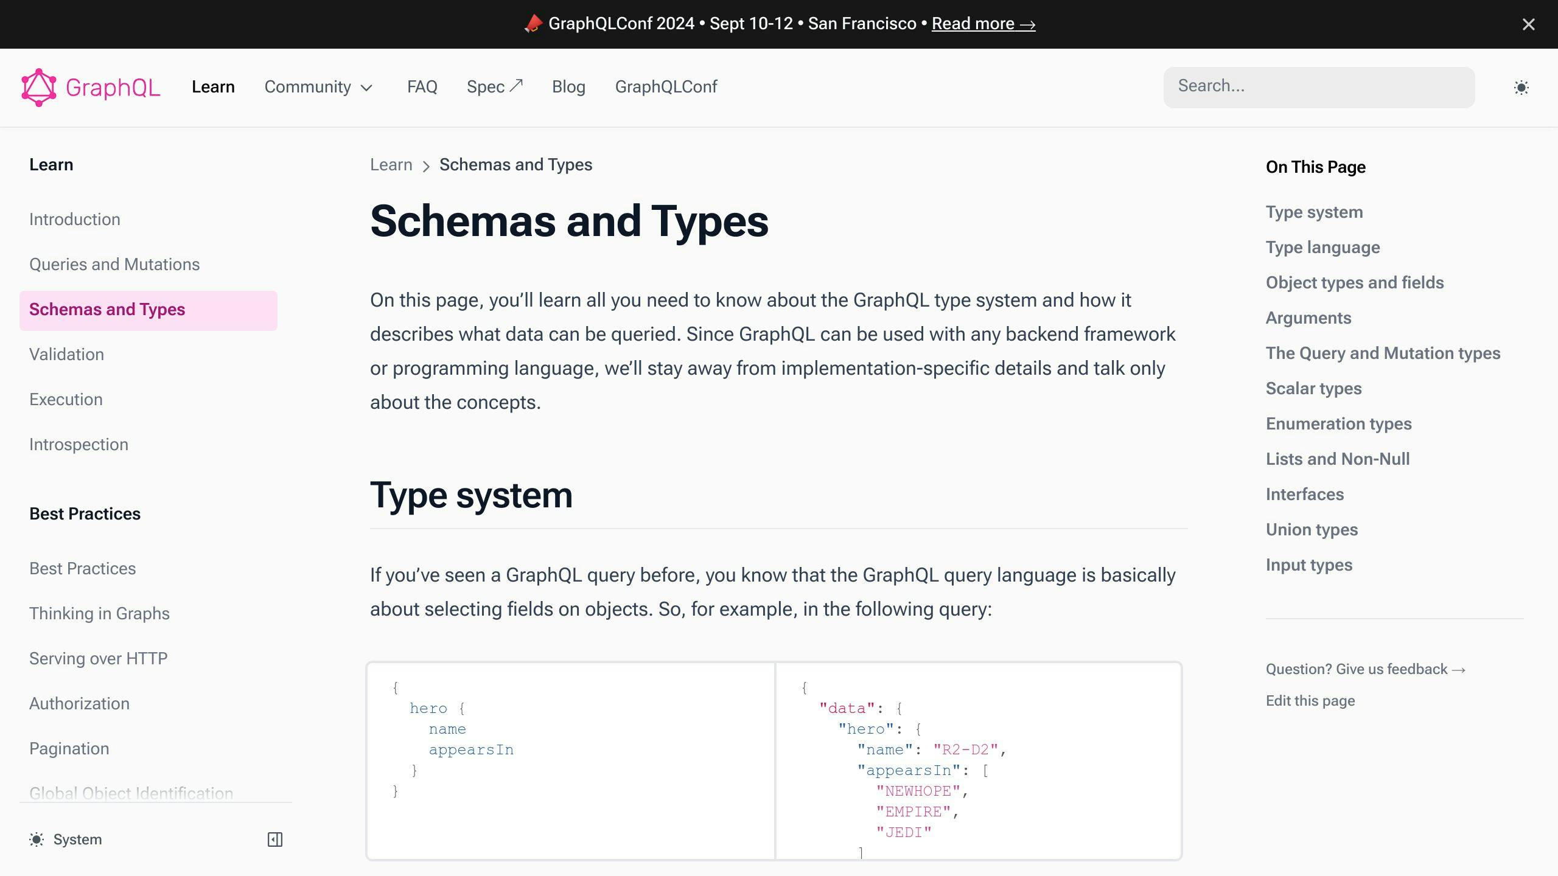This screenshot has width=1558, height=876.
Task: Open the Community menu chevron
Action: (367, 88)
